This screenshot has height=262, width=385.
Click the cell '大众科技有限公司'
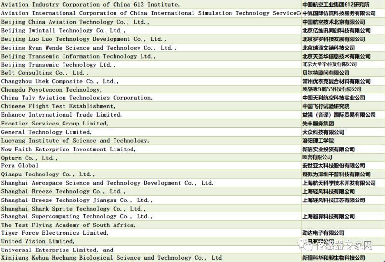point(342,132)
